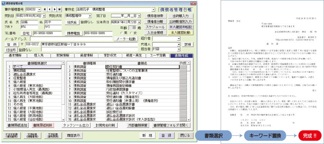
Task: Click the 作成 cell for 委任契約書 row
Action: click(x=183, y=66)
